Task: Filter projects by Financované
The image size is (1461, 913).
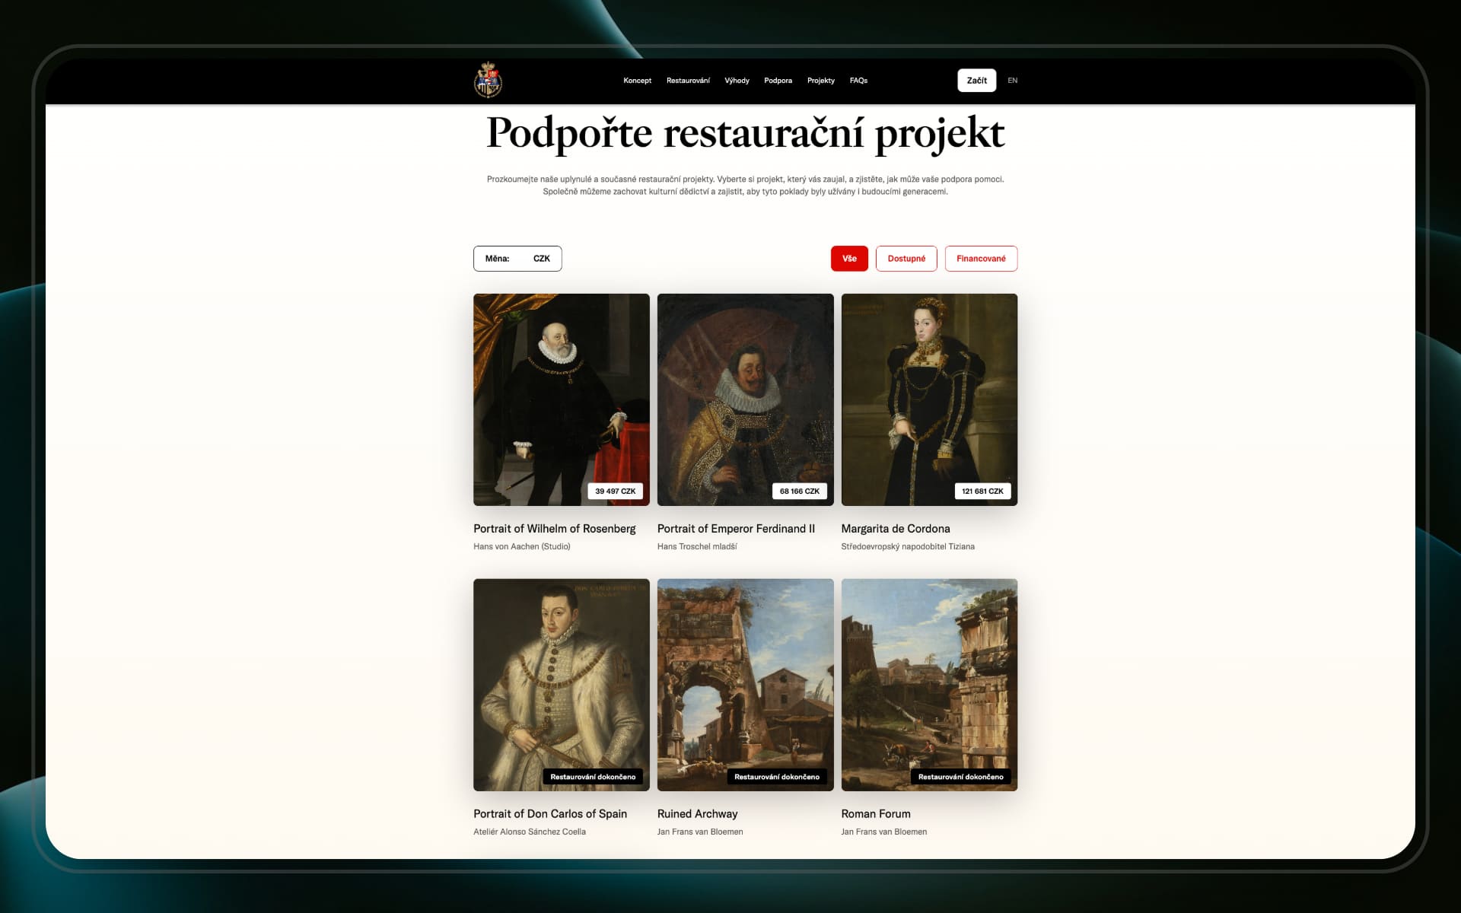Action: [x=981, y=259]
